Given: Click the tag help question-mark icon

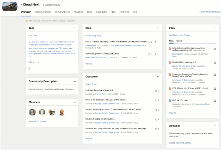Looking at the screenshot, I should tap(30, 69).
